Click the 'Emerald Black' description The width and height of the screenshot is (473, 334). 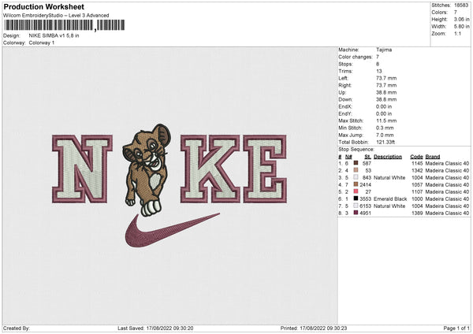click(x=390, y=199)
